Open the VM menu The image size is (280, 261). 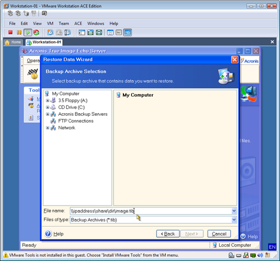pyautogui.click(x=50, y=23)
